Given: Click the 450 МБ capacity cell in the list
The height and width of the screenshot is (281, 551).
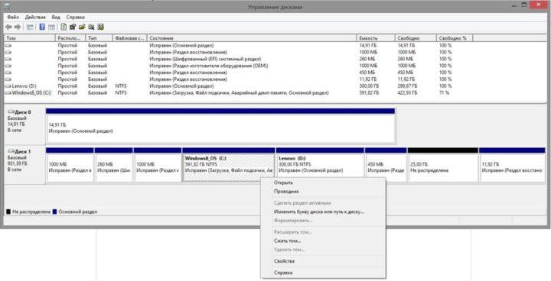Looking at the screenshot, I should click(x=367, y=73).
